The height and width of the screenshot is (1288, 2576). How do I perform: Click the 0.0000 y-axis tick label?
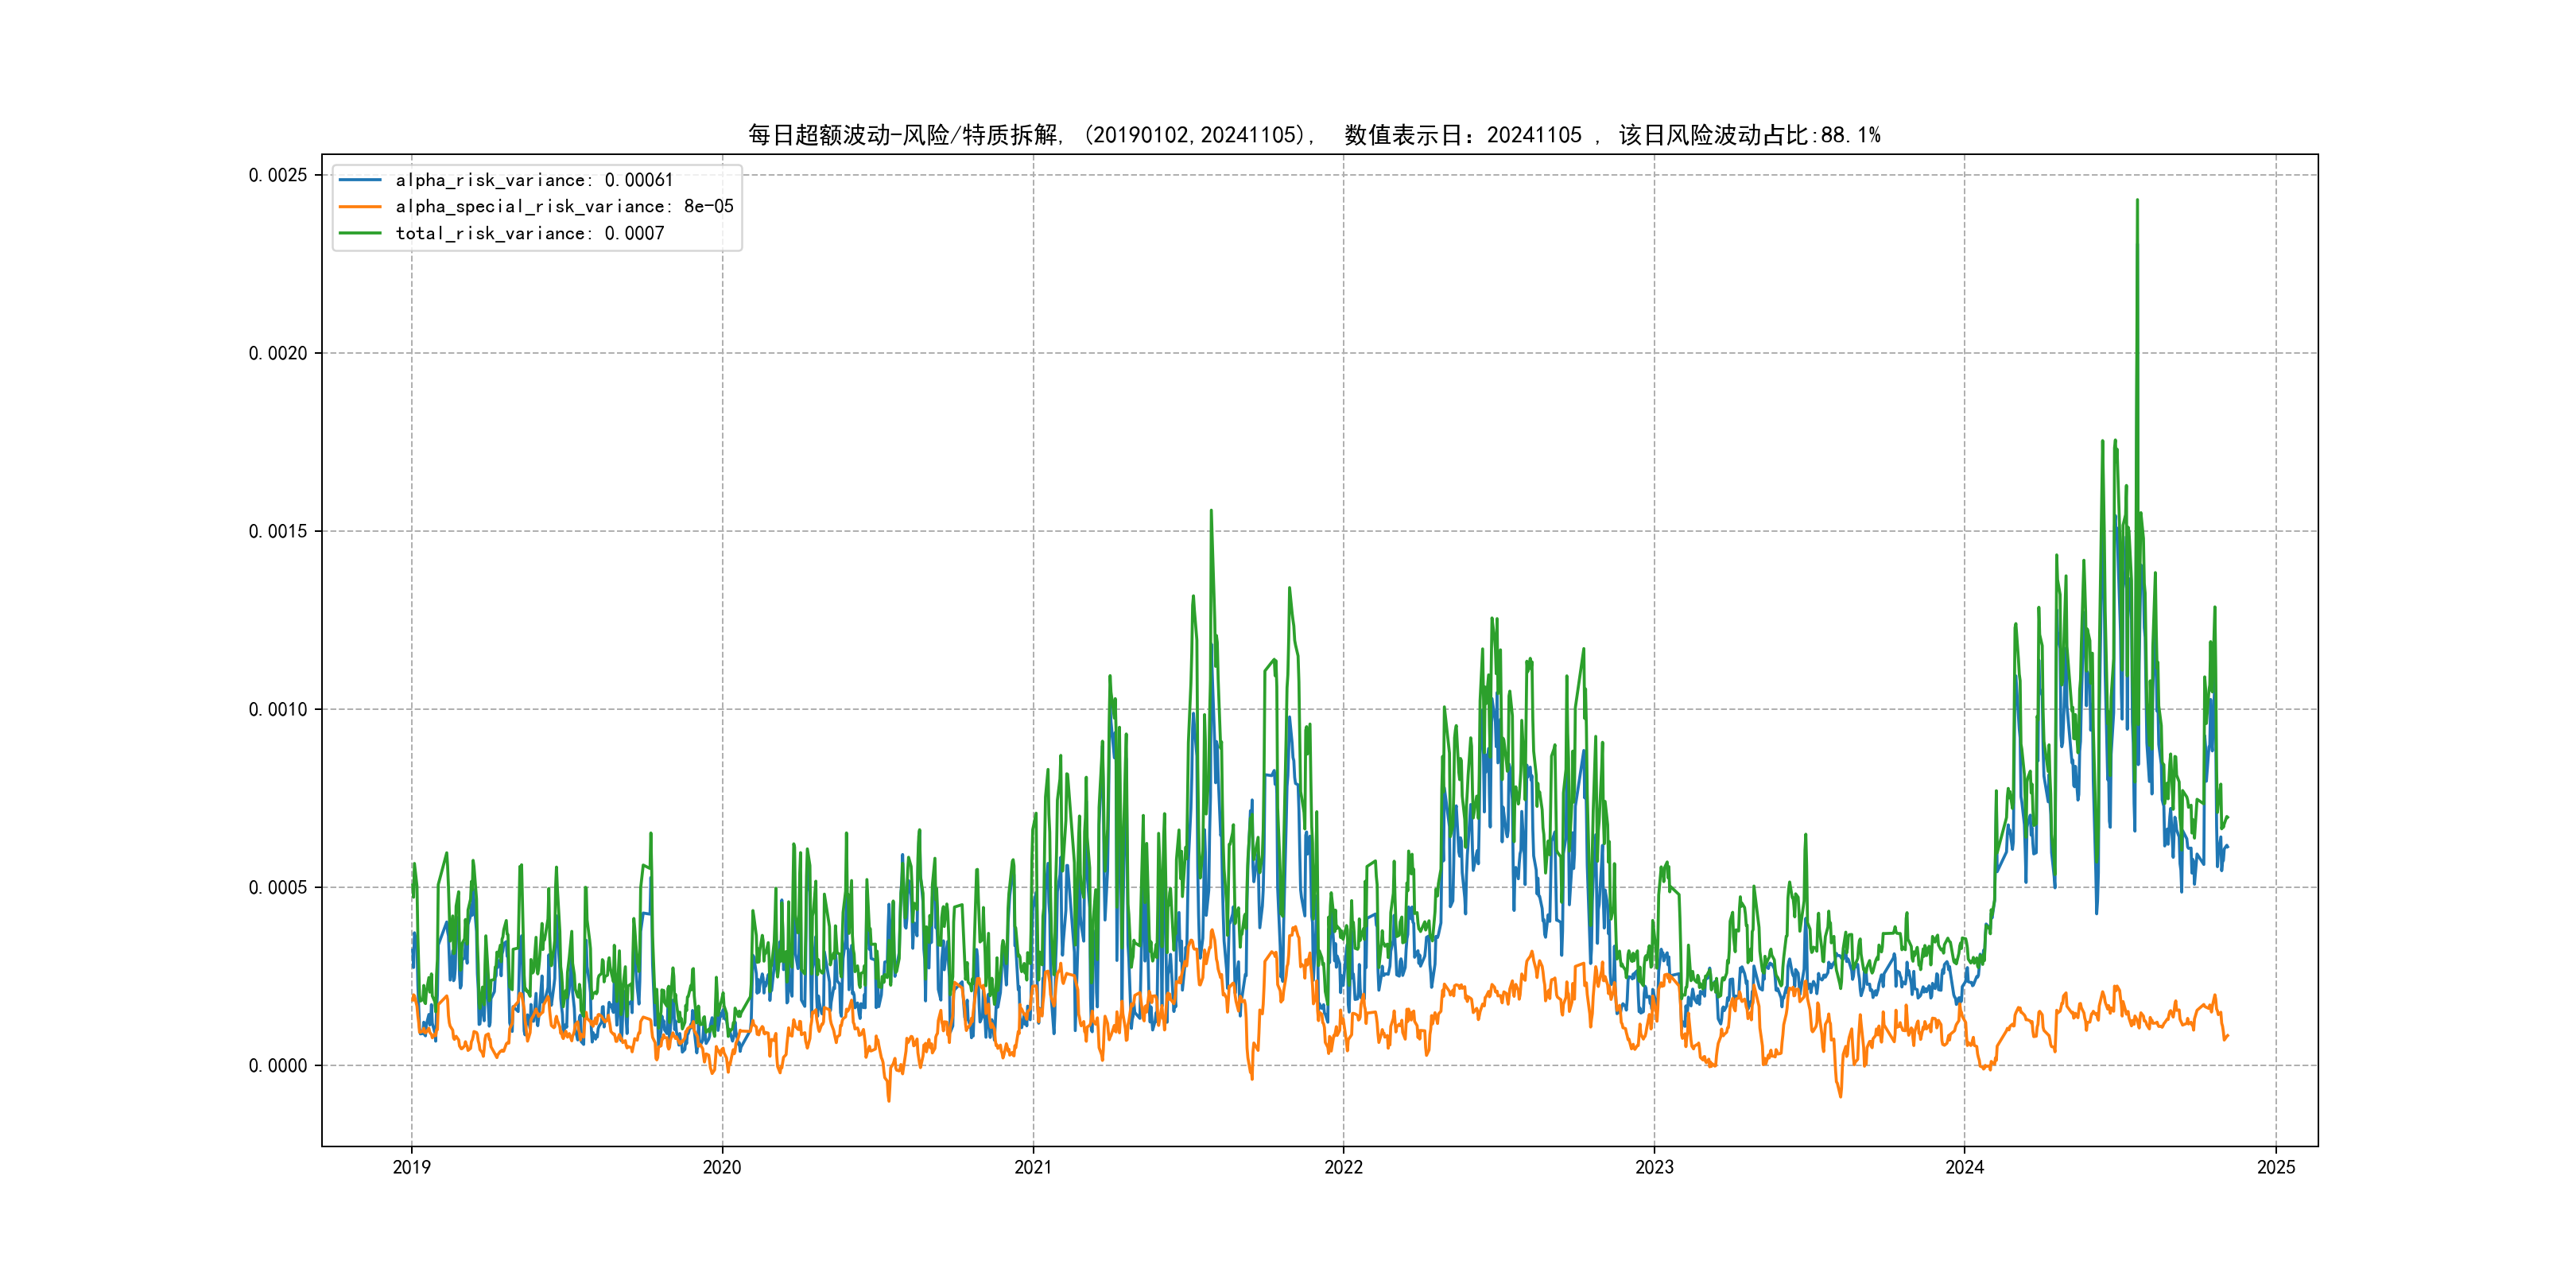278,1065
